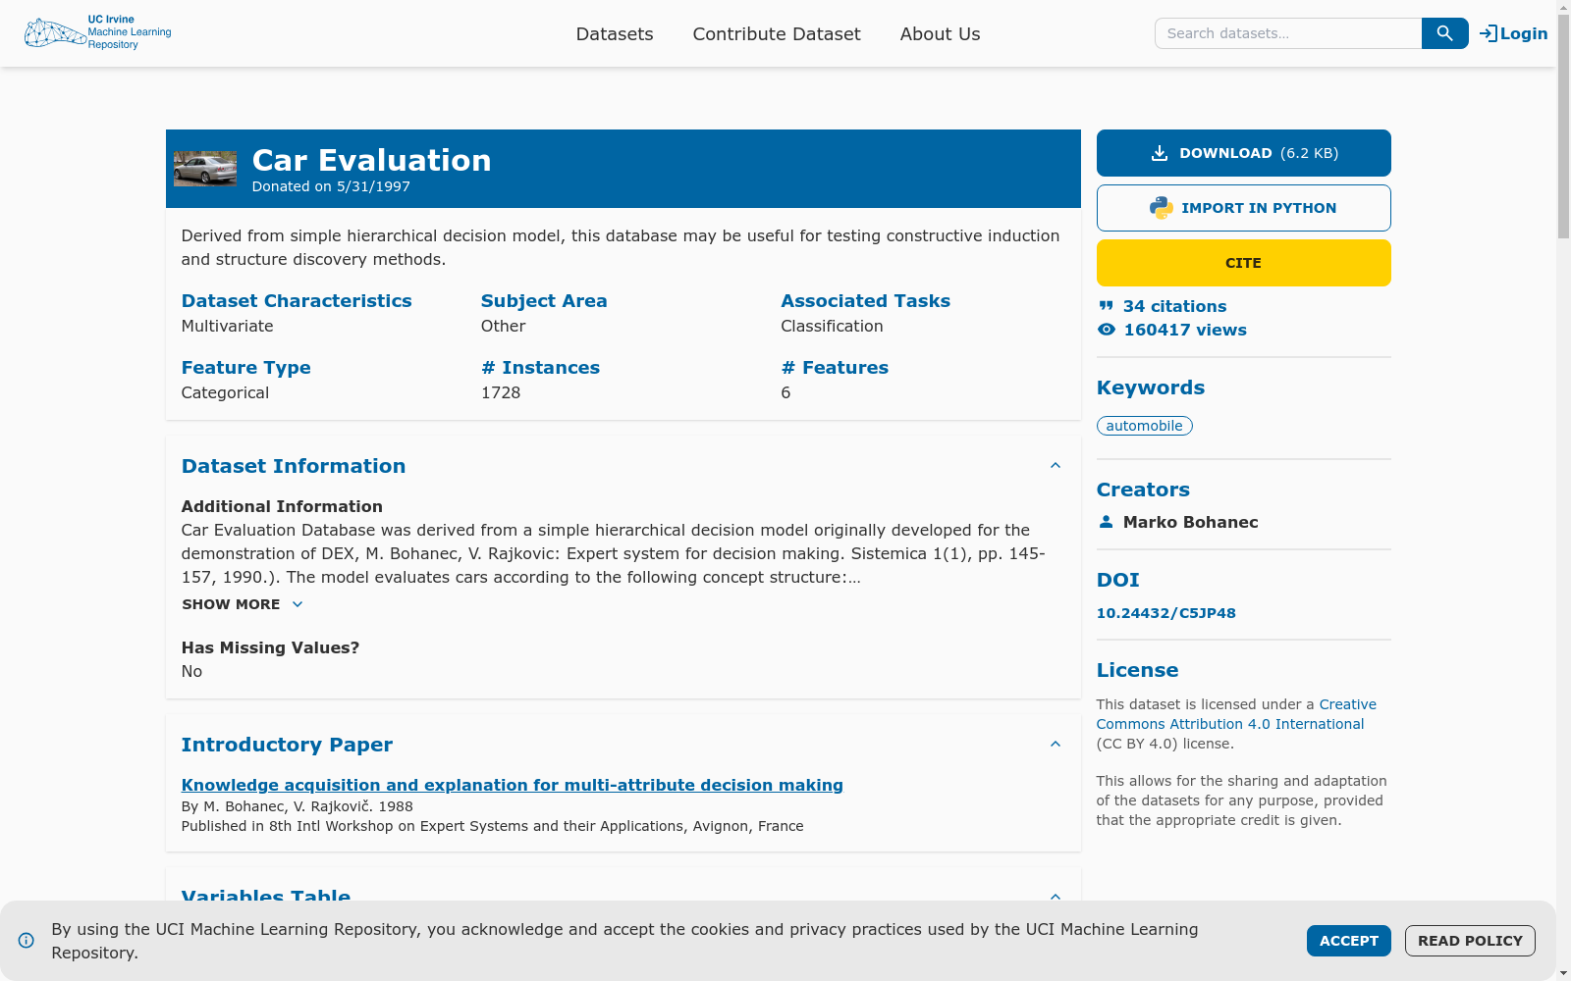Click IMPORT IN PYTHON button
The height and width of the screenshot is (981, 1571).
coord(1244,208)
